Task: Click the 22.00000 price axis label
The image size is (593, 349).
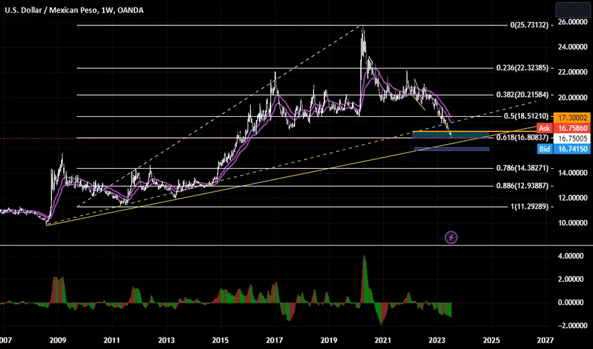Action: [x=573, y=72]
